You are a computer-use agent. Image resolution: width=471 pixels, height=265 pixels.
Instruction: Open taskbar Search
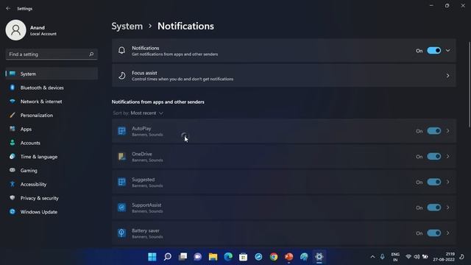coord(168,257)
